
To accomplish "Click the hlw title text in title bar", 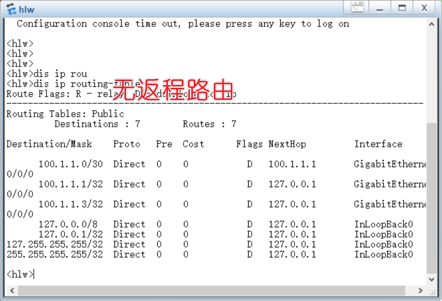I will 27,9.
